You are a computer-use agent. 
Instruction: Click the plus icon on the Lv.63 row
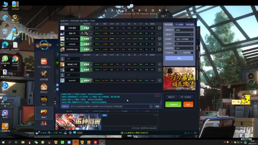(x=159, y=64)
